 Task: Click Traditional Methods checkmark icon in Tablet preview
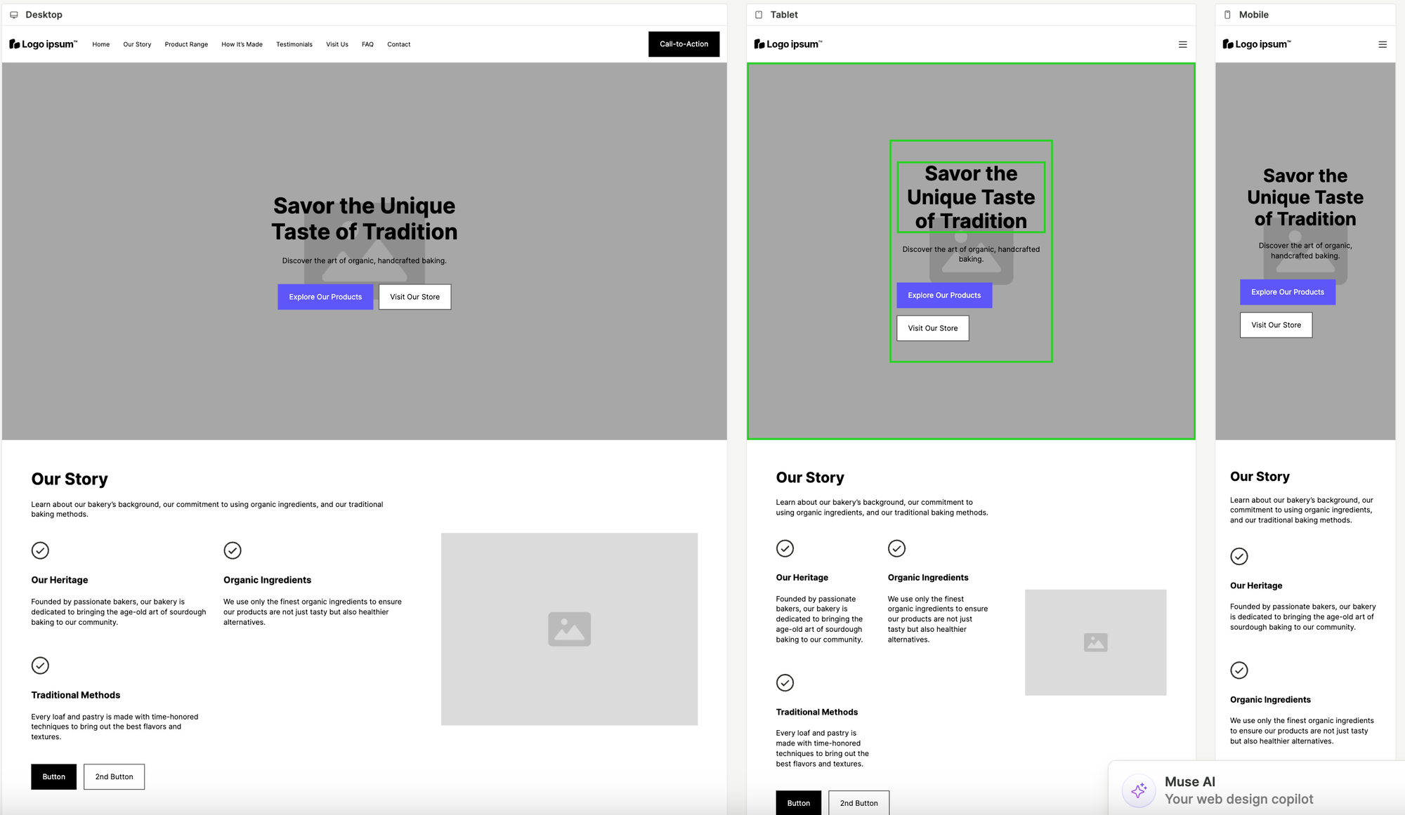(785, 682)
